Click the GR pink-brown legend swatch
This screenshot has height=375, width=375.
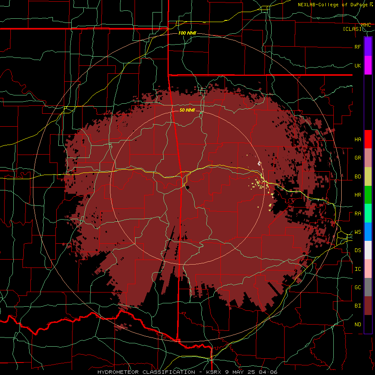point(368,158)
